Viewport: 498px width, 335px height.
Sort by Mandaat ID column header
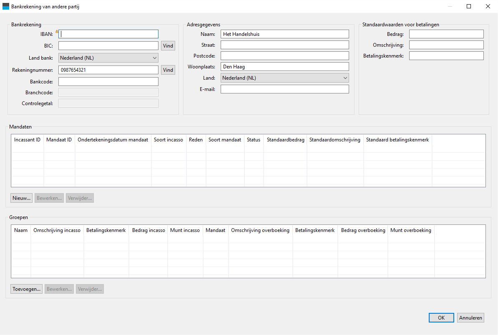pos(59,140)
